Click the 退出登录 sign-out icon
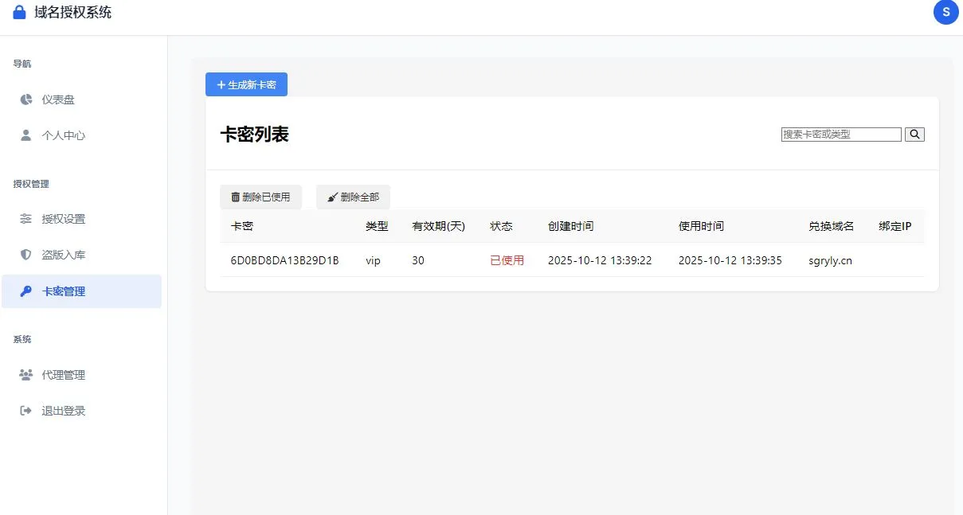 pyautogui.click(x=26, y=411)
